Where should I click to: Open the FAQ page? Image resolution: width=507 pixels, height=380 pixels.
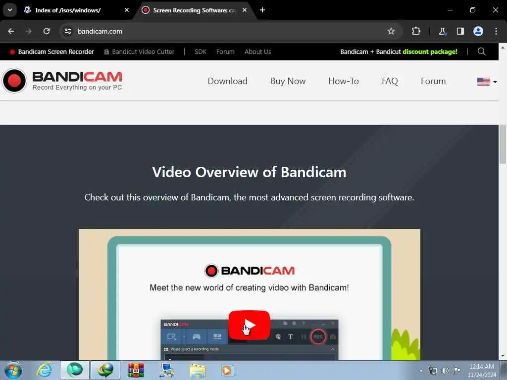click(x=390, y=81)
